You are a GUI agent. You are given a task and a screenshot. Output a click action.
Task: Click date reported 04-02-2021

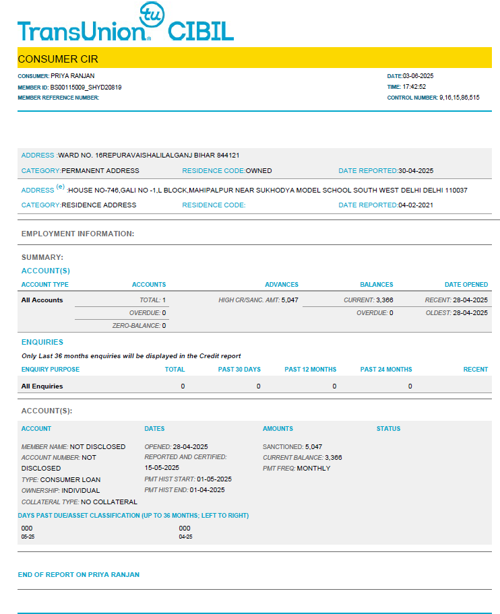pos(416,205)
